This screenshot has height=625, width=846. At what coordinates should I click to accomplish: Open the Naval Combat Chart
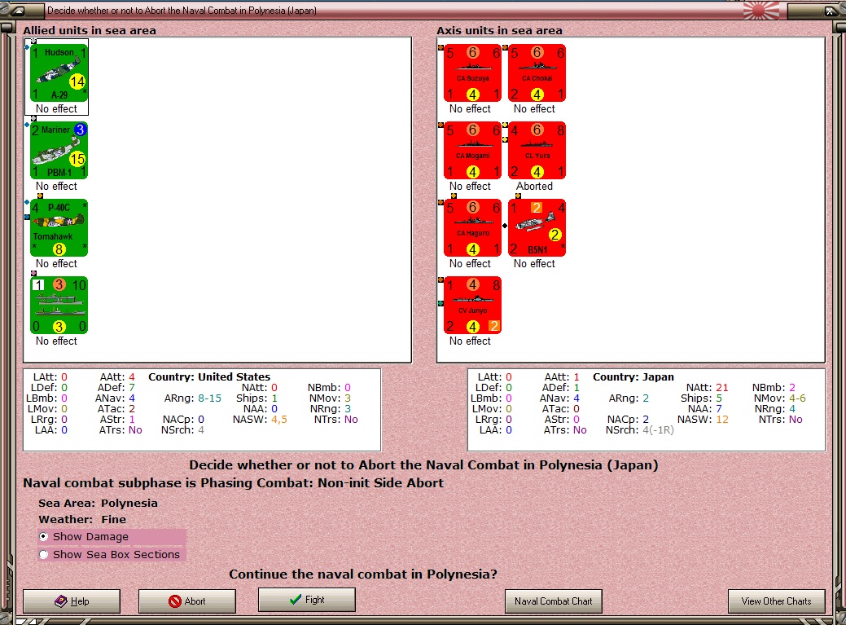(554, 601)
